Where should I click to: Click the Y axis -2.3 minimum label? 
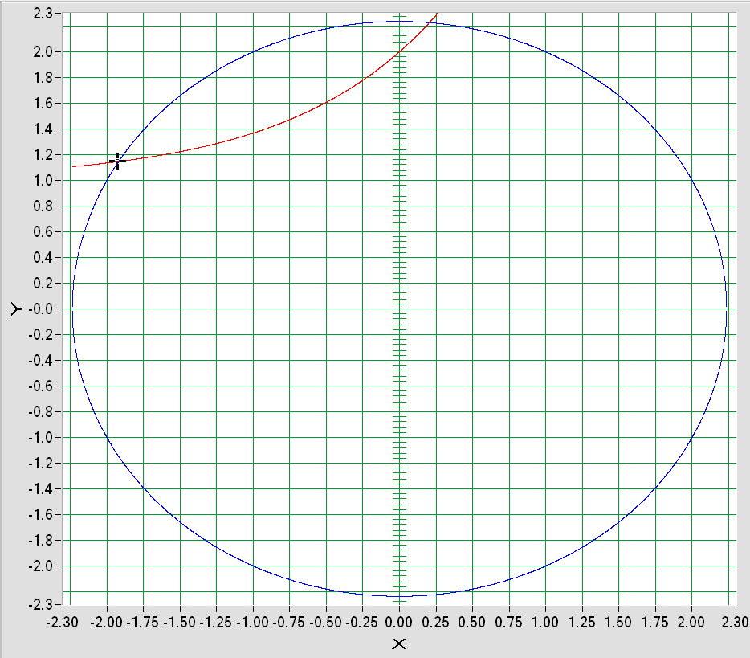40,605
